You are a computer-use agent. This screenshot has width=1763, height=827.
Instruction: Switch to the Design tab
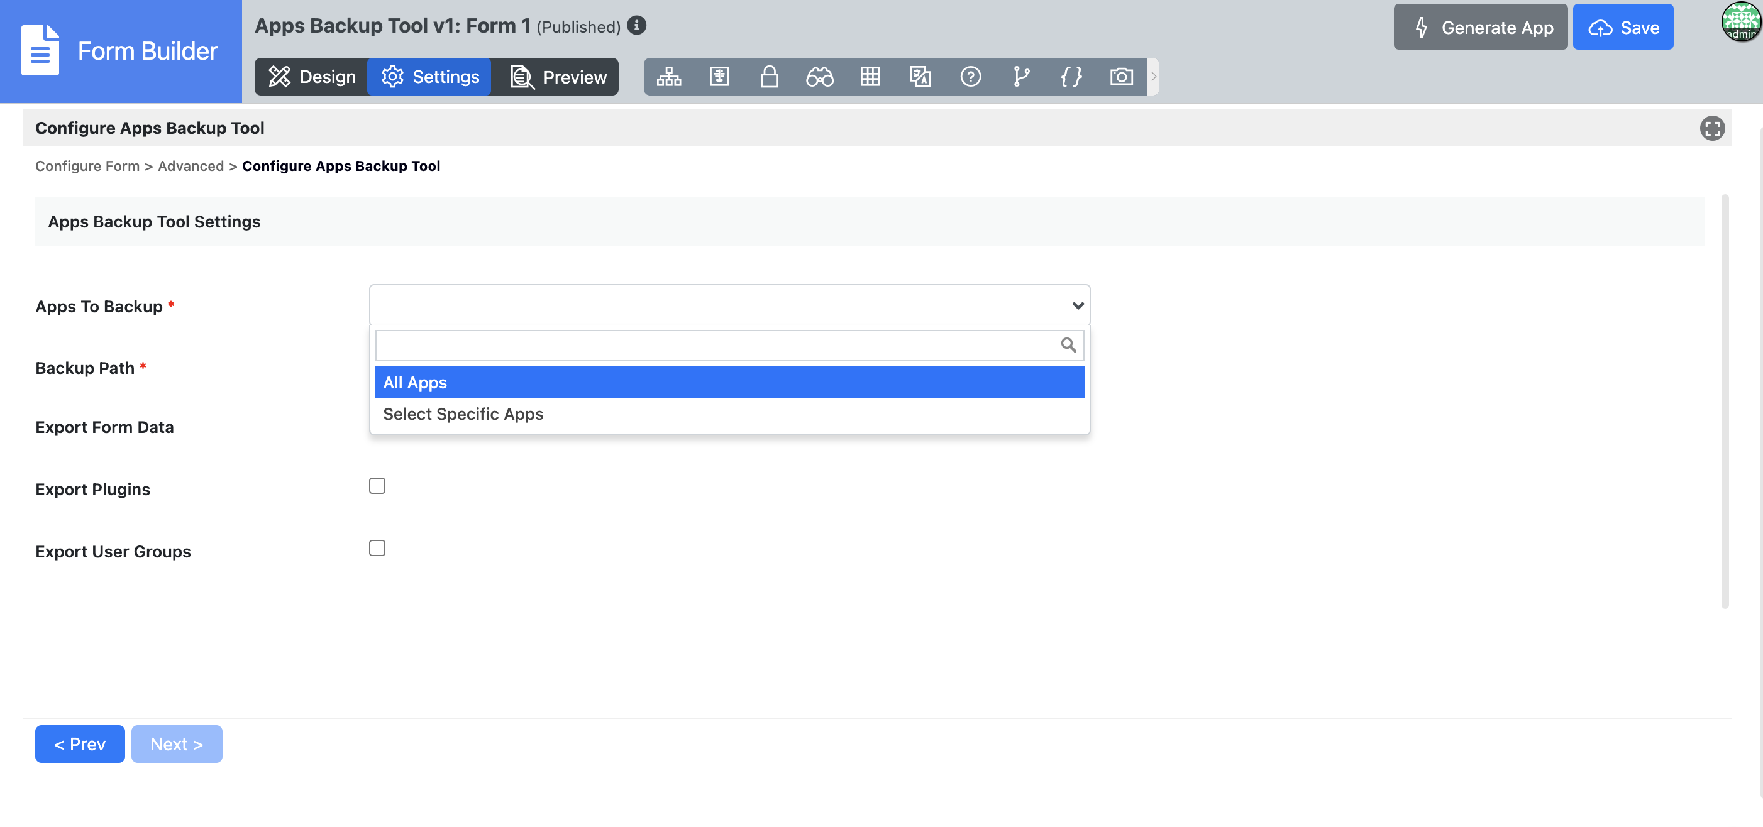[312, 77]
